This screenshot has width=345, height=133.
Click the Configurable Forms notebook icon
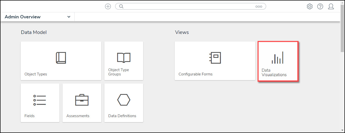pyautogui.click(x=215, y=58)
